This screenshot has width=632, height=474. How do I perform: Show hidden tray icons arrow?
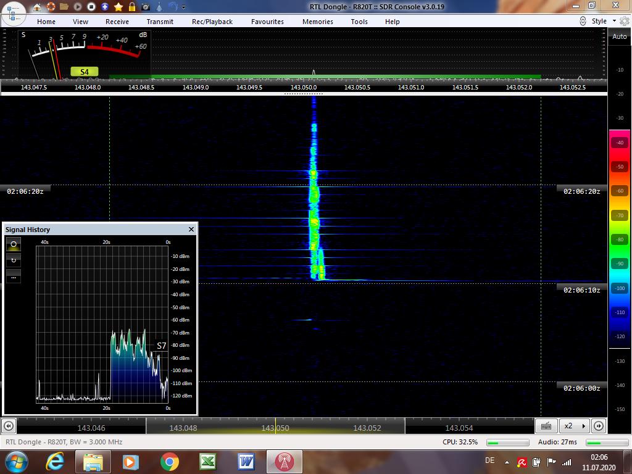[x=507, y=462]
